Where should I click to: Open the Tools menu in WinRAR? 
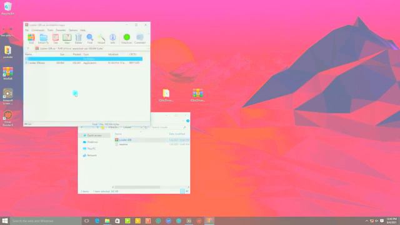[50, 30]
